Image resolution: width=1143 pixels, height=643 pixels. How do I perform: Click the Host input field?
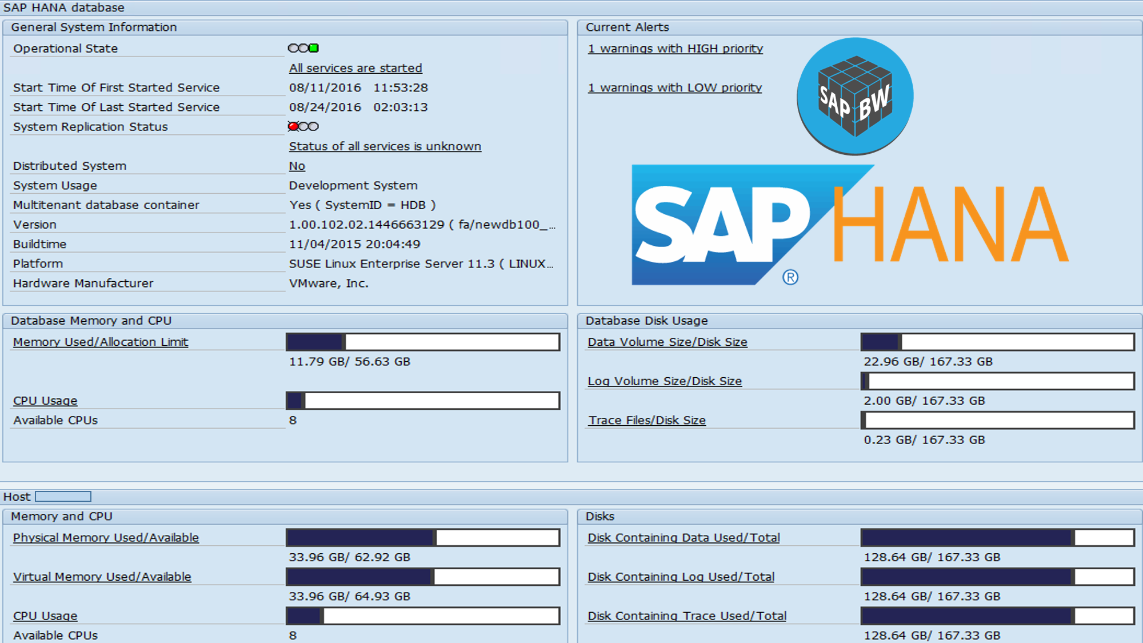pos(63,497)
